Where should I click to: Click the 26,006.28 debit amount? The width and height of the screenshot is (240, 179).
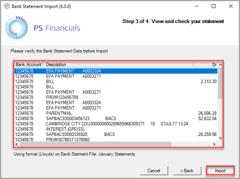[x=207, y=113]
